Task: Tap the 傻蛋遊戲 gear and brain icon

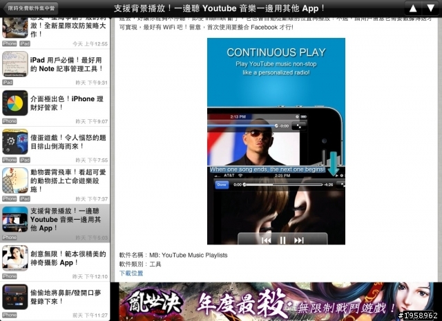Action: [15, 142]
